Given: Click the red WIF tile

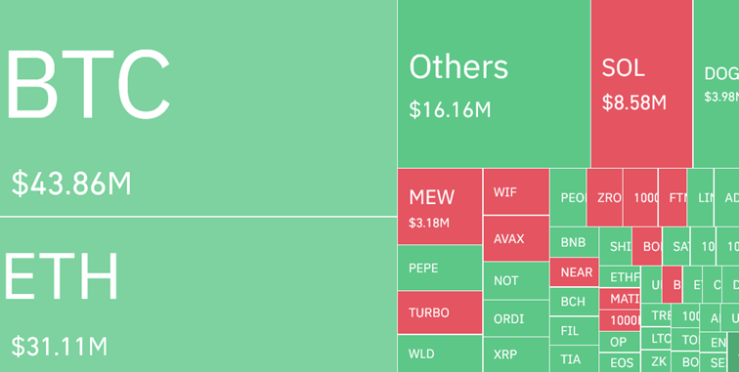Looking at the screenshot, I should click(x=516, y=191).
